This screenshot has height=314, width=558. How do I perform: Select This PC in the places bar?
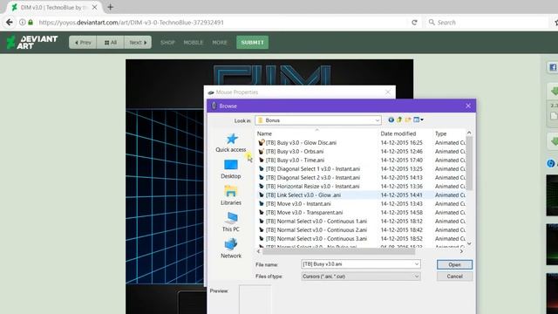click(231, 222)
